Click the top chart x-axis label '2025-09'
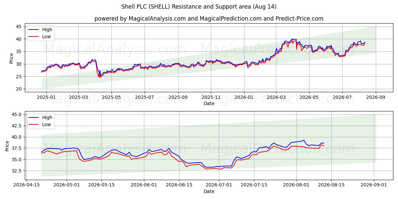 click(178, 97)
